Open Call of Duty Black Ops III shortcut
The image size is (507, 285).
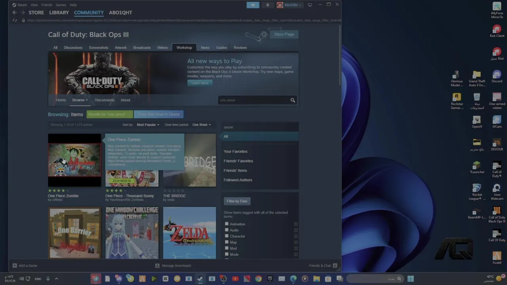(497, 215)
